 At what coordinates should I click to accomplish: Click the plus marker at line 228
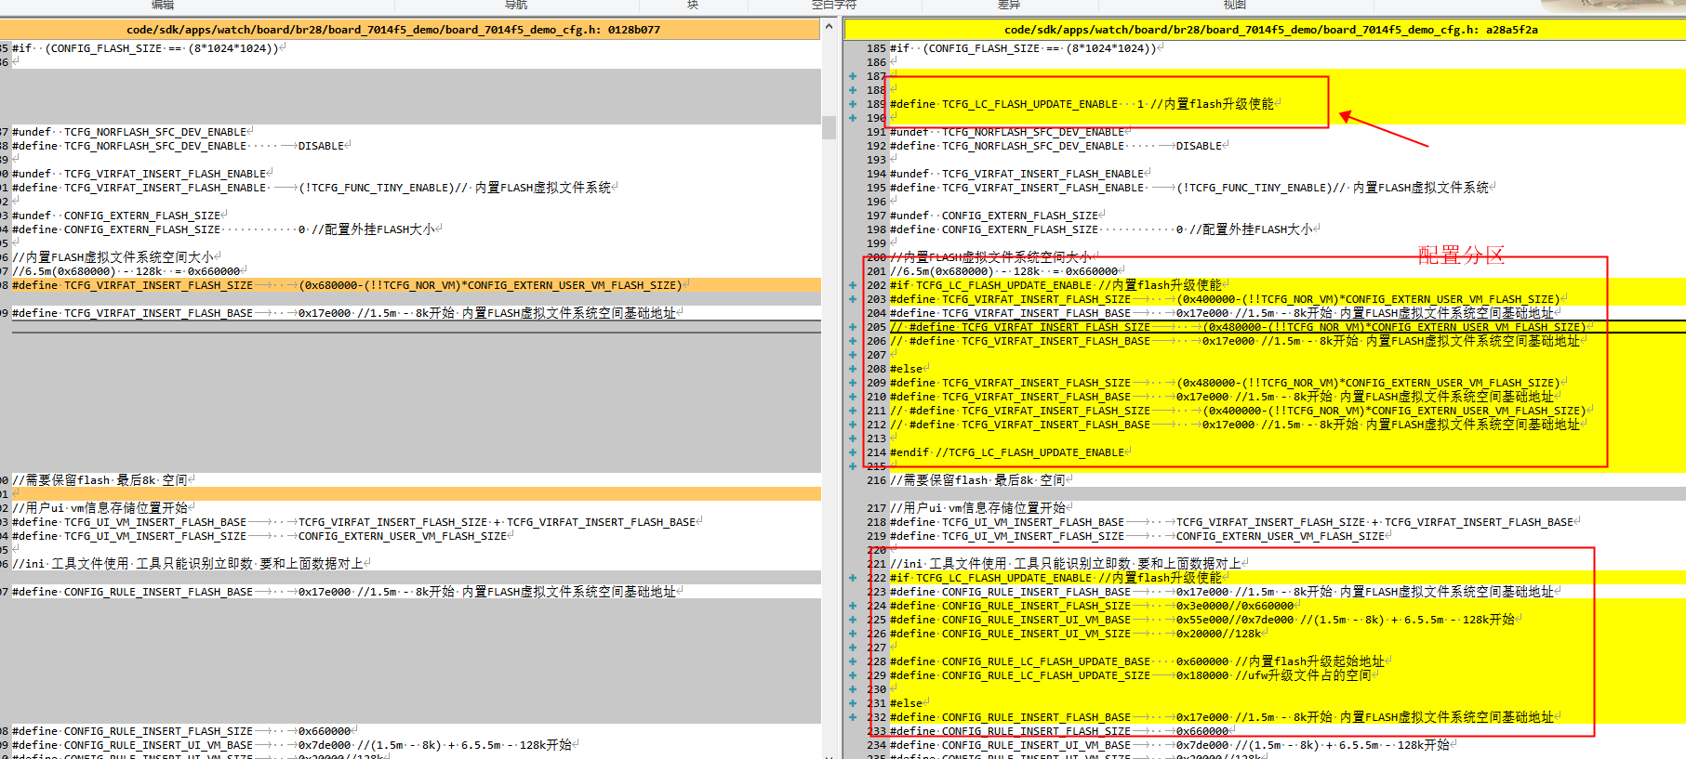(x=853, y=661)
